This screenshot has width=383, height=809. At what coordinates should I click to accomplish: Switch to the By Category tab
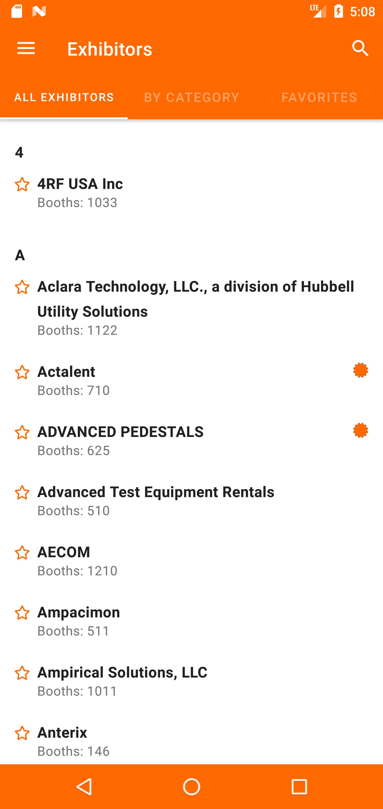[191, 97]
